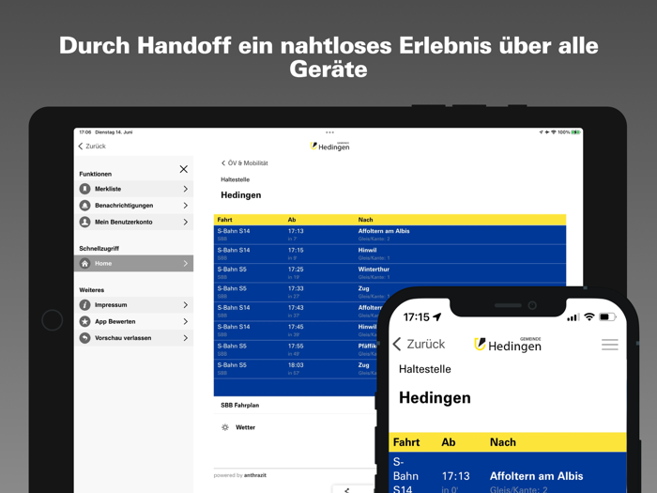Select the Mein Benutzerkonto menu item
This screenshot has width=657, height=493.
click(x=133, y=222)
